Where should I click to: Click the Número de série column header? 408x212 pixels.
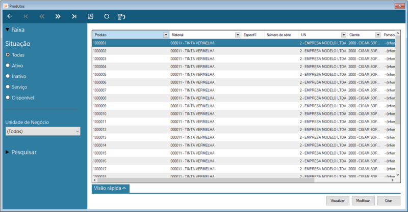point(282,35)
